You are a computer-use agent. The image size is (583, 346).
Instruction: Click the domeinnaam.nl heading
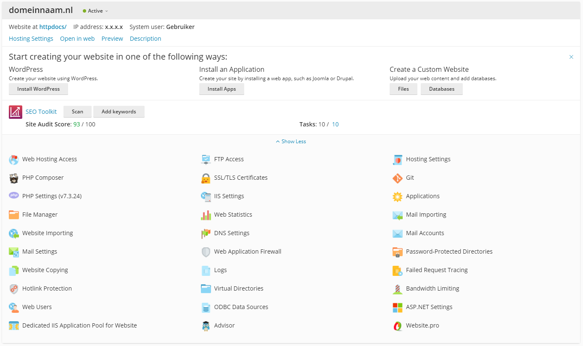[41, 10]
